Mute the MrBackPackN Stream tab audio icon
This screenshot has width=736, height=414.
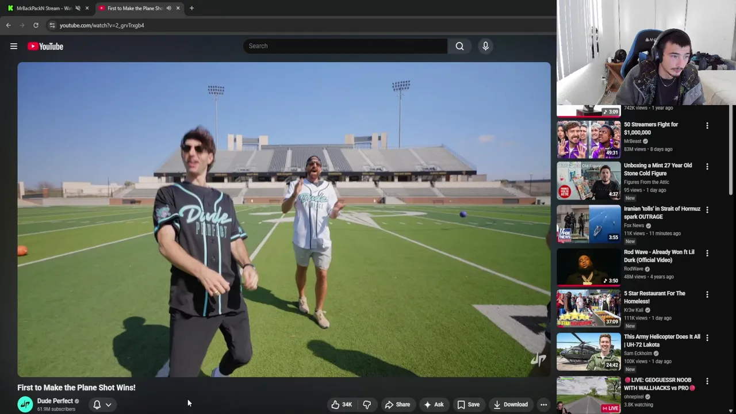click(x=78, y=8)
